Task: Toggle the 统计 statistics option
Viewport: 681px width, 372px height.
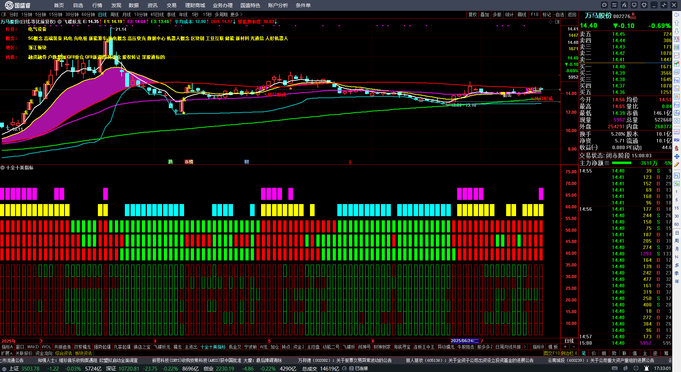Action: click(510, 15)
